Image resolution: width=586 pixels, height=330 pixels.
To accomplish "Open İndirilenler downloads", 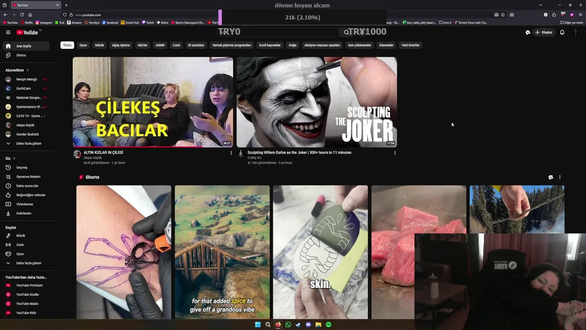I will point(26,214).
